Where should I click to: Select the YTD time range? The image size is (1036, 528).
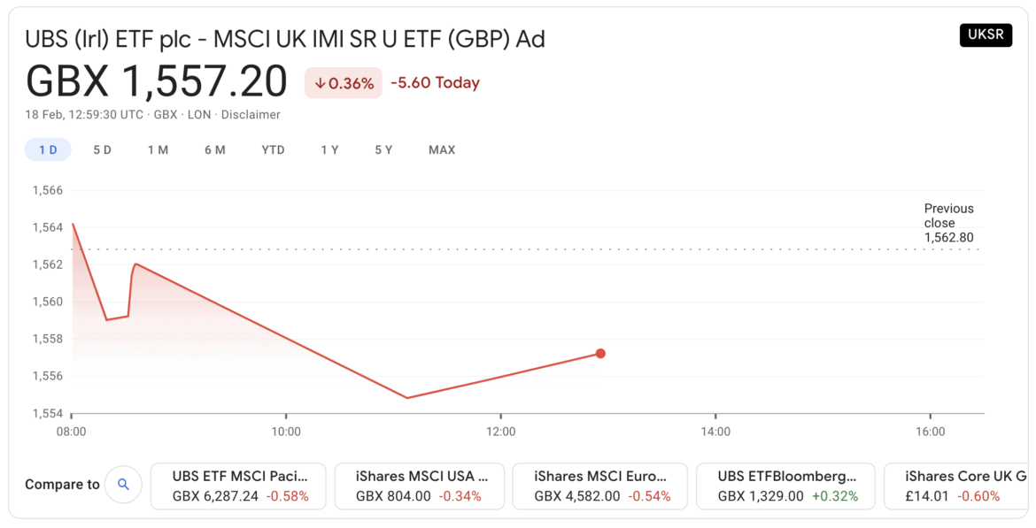tap(273, 149)
